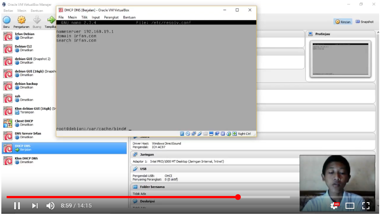Select debian GUI (16gb) machine
The width and height of the screenshot is (380, 215).
[29, 73]
